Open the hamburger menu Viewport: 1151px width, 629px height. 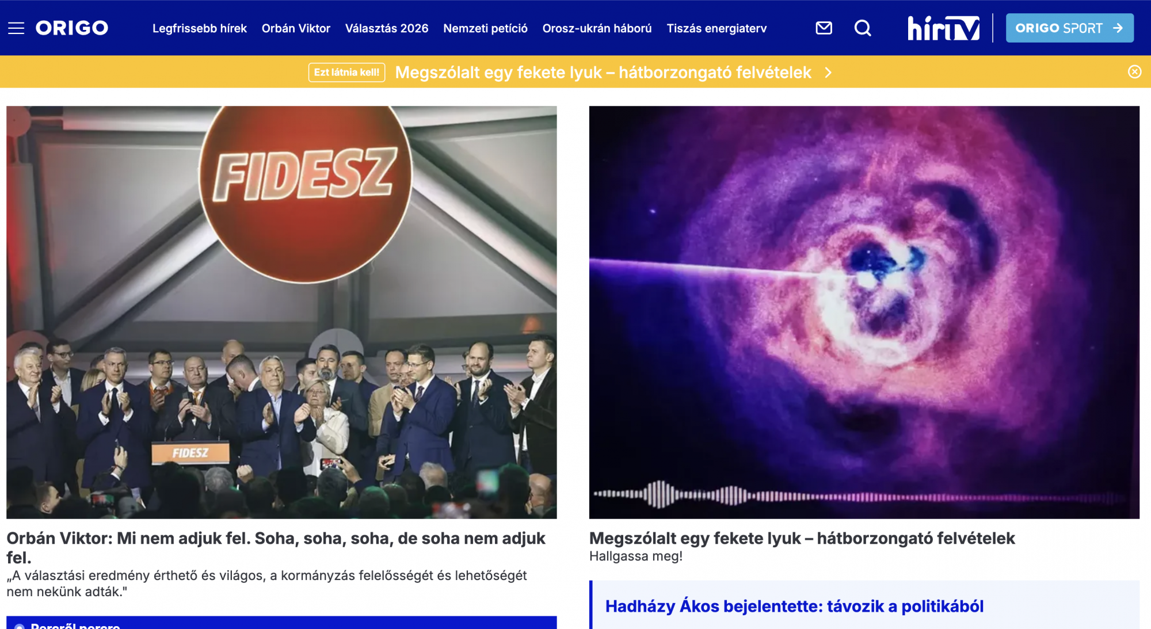pos(16,28)
